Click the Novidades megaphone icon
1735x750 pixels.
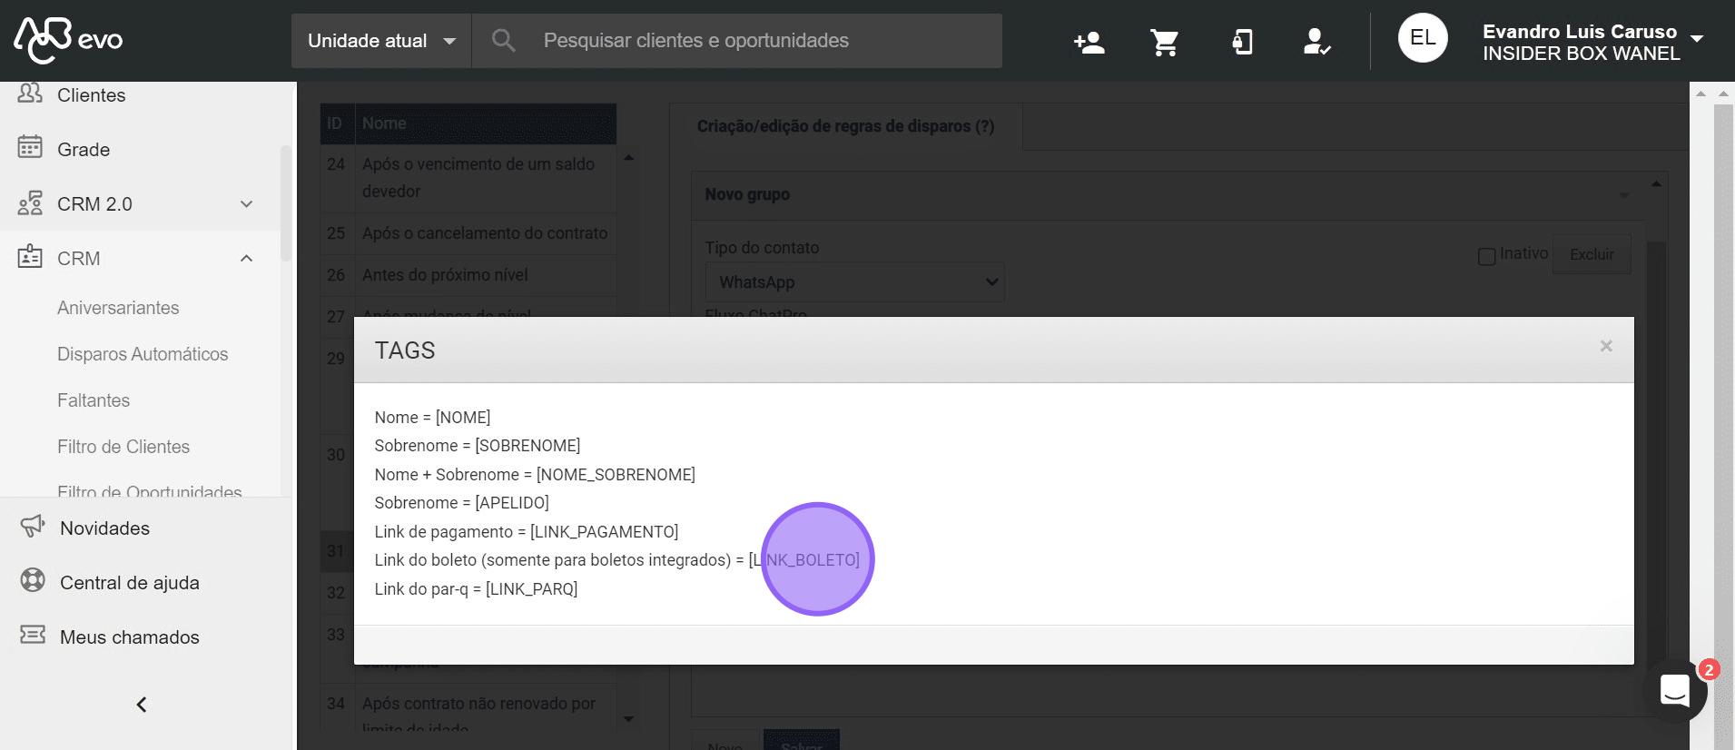33,527
